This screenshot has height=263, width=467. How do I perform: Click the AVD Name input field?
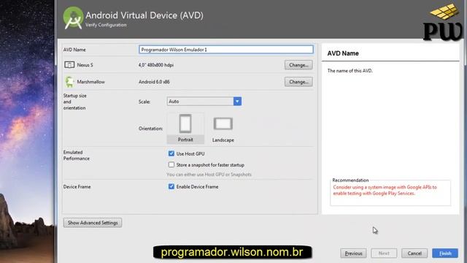click(x=226, y=50)
